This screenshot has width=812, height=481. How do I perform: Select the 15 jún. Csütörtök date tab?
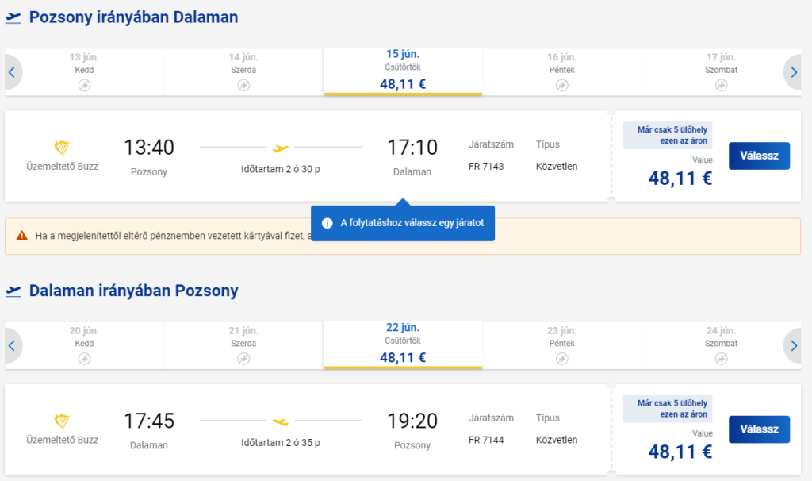point(403,71)
